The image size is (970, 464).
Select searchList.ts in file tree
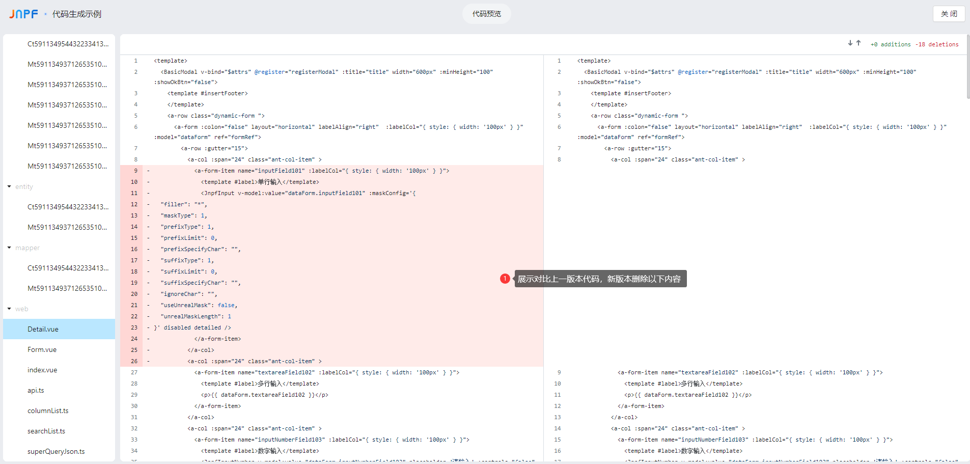coord(46,431)
